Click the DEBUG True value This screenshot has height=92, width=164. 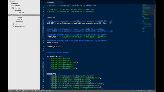point(56,43)
